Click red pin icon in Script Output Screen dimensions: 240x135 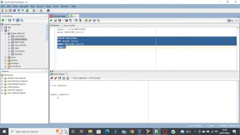click(52, 78)
